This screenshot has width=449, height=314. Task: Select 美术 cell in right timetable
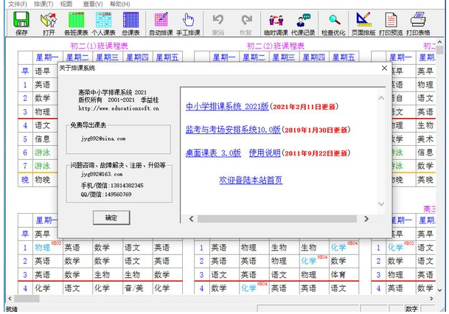click(426, 139)
